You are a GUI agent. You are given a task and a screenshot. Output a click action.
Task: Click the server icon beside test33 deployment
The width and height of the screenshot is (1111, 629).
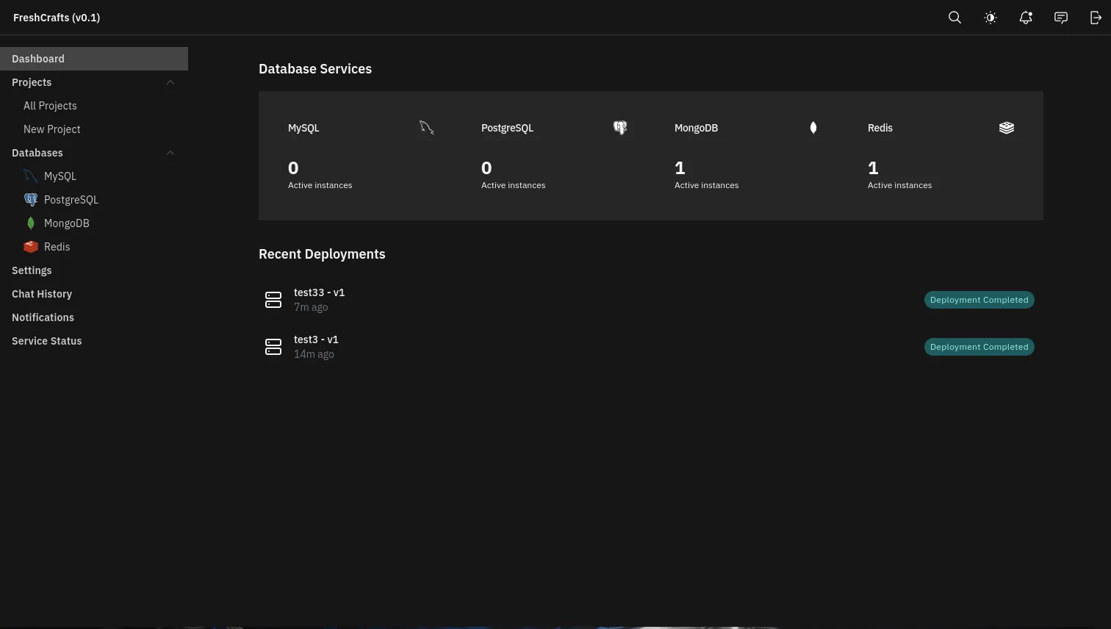click(x=273, y=300)
